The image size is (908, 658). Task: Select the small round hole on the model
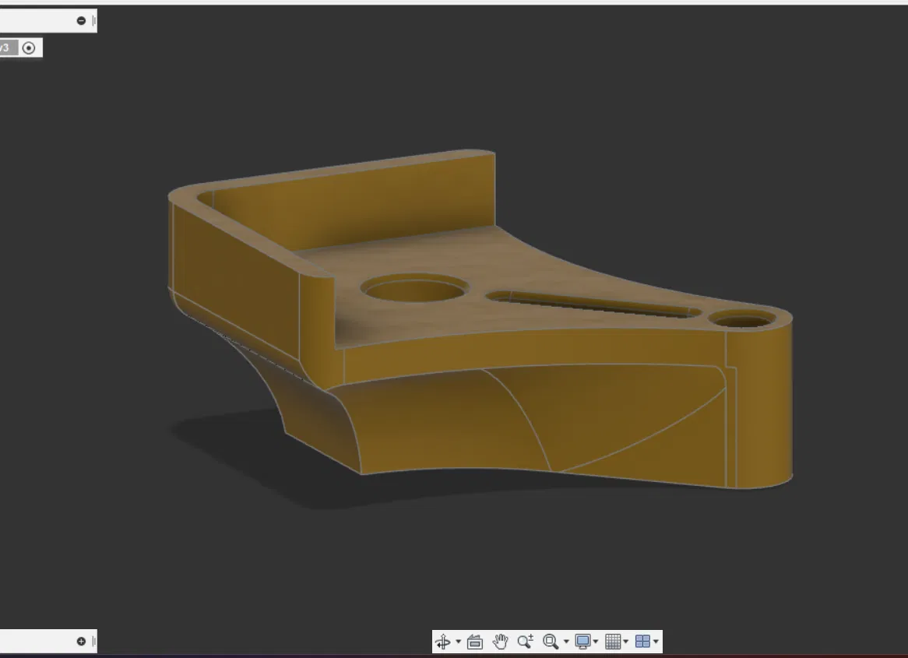pyautogui.click(x=741, y=319)
